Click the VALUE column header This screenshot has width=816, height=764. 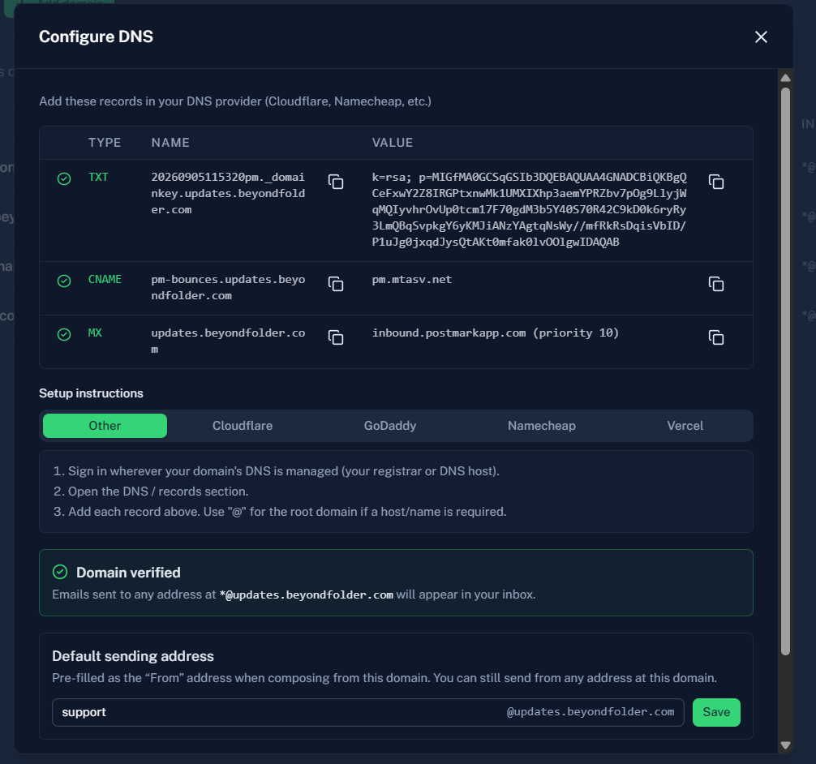coord(393,143)
